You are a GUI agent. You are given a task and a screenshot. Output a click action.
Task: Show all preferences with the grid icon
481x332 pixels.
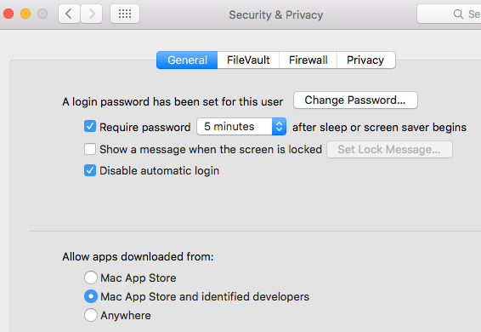tap(125, 14)
